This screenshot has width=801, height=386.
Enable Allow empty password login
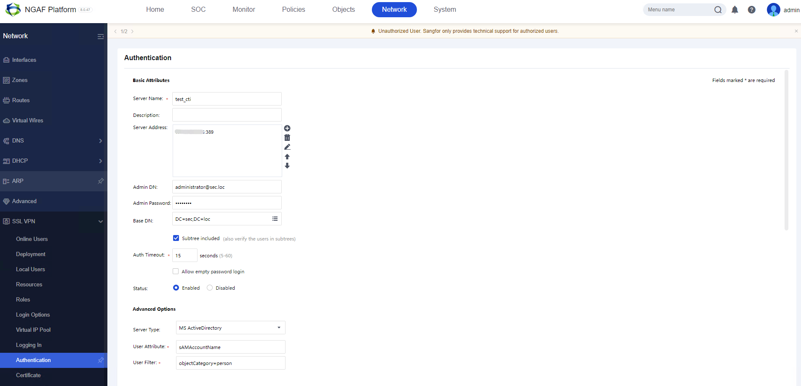click(176, 271)
